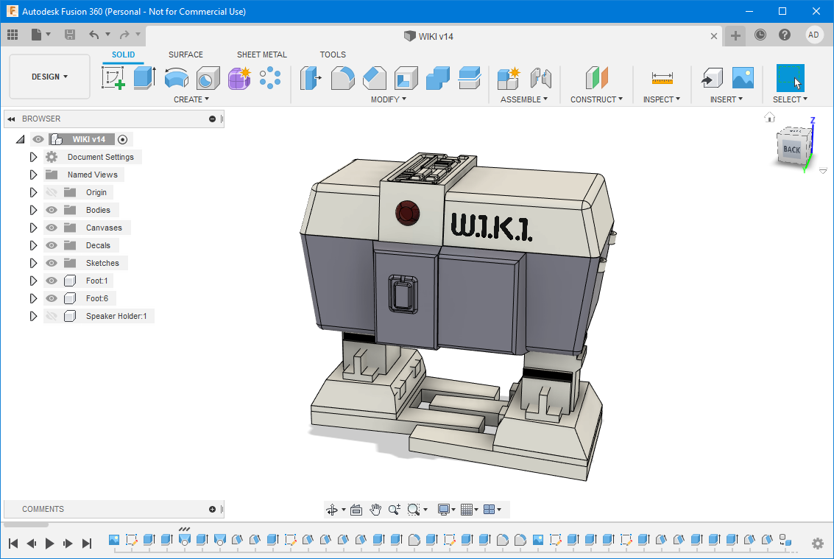The width and height of the screenshot is (834, 559).
Task: Activate the Press Pull tool
Action: pos(311,78)
